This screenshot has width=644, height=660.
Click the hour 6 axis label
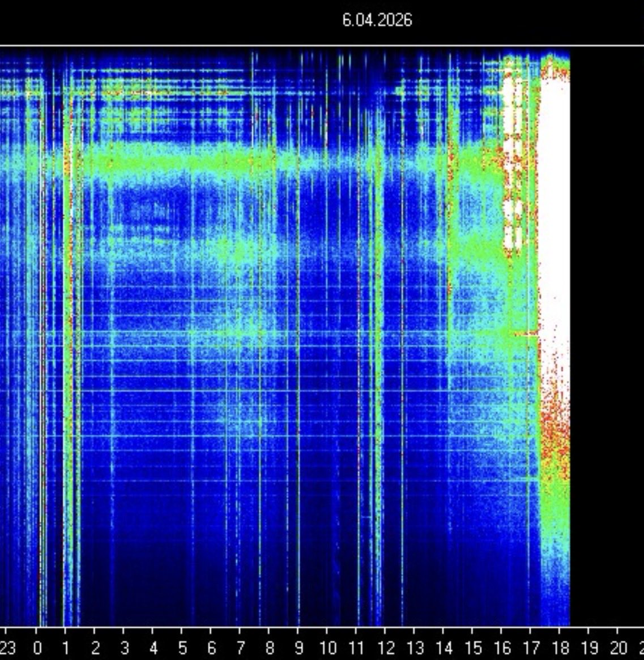pos(212,648)
